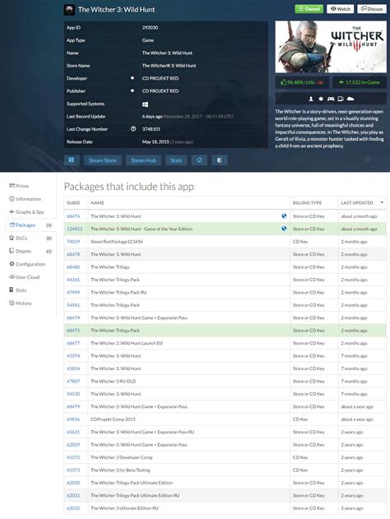The width and height of the screenshot is (390, 519).
Task: Click the Windows logo in Supported Systems
Action: [145, 104]
